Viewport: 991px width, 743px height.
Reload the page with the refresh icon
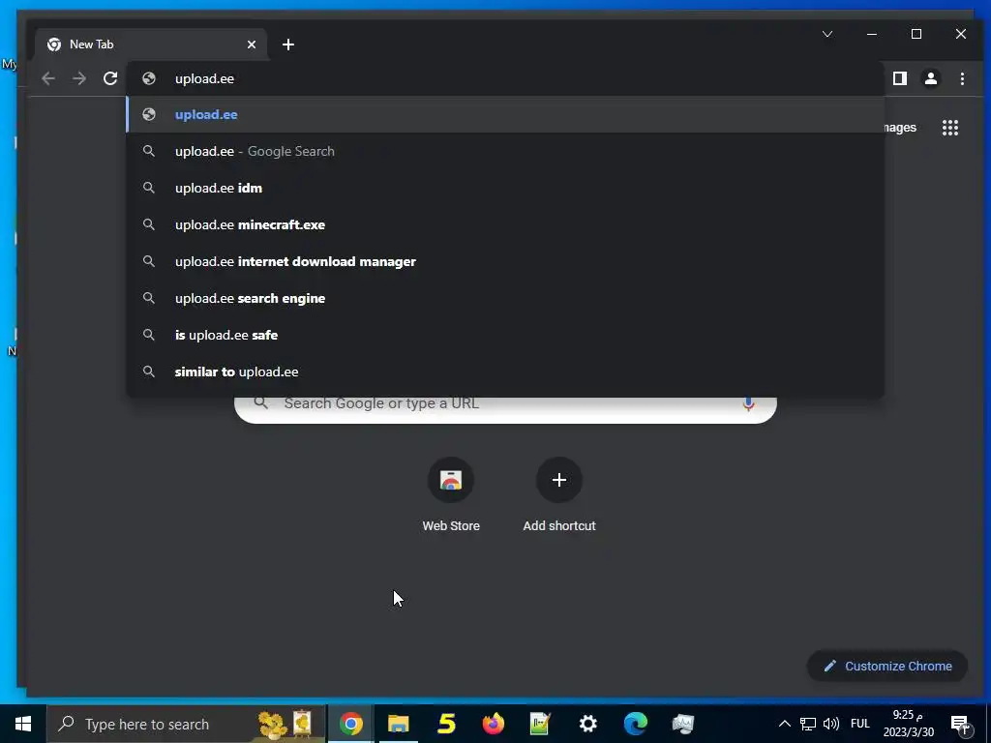click(110, 78)
